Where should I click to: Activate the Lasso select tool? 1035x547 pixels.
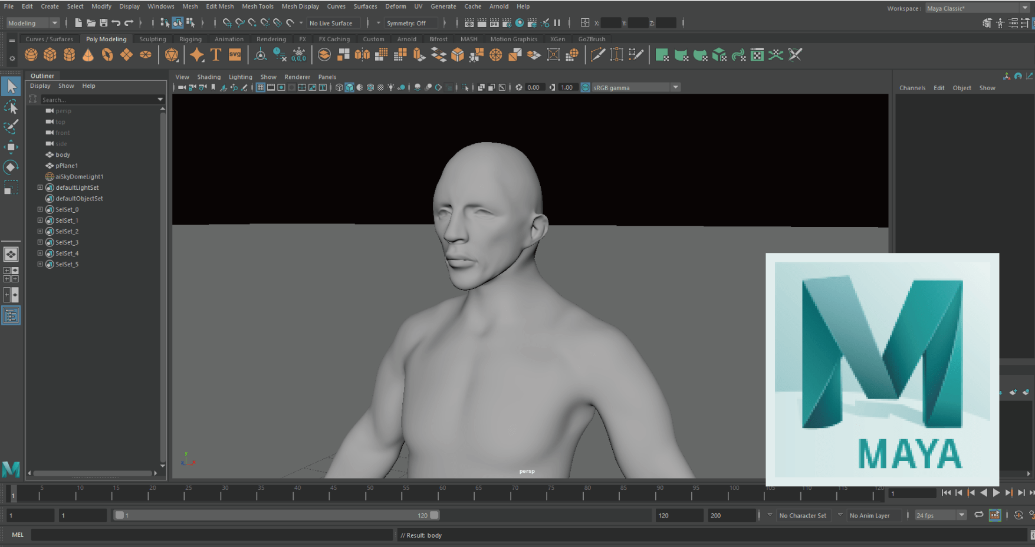(x=11, y=107)
